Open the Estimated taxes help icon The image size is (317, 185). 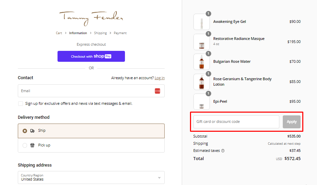click(x=223, y=151)
